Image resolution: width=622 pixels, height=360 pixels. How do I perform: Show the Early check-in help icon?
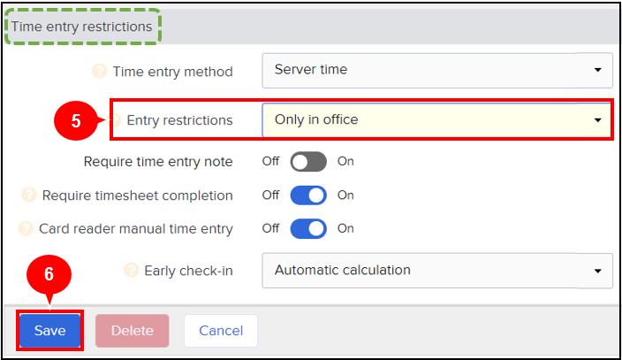coord(132,270)
